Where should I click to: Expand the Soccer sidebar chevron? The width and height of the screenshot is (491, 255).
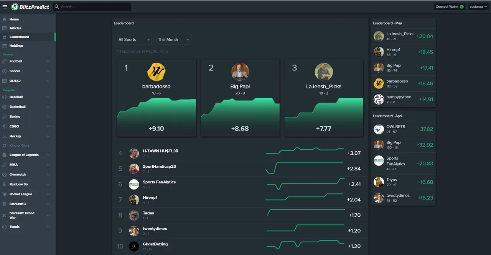[48, 71]
